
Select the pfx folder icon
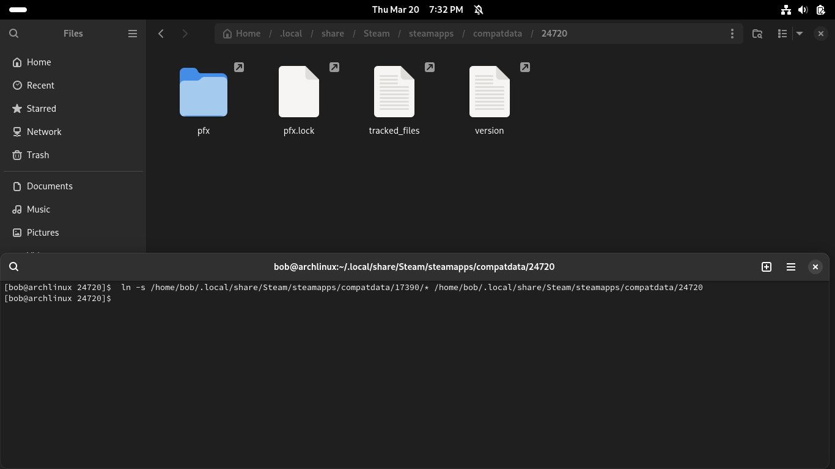click(204, 92)
